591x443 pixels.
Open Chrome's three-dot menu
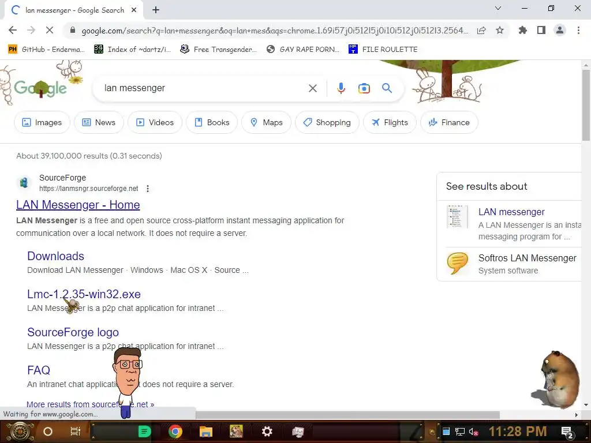[578, 30]
